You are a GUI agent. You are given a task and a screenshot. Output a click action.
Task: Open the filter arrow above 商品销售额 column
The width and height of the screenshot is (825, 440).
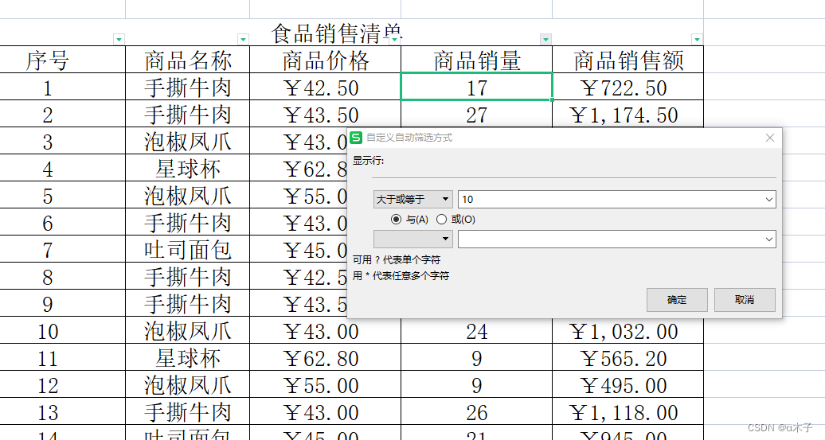(697, 40)
